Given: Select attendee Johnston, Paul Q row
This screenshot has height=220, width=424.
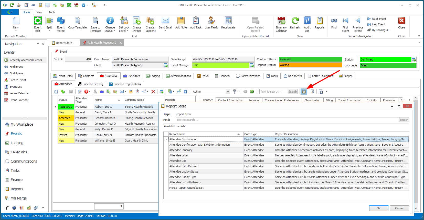Looking at the screenshot, I should [108, 124].
